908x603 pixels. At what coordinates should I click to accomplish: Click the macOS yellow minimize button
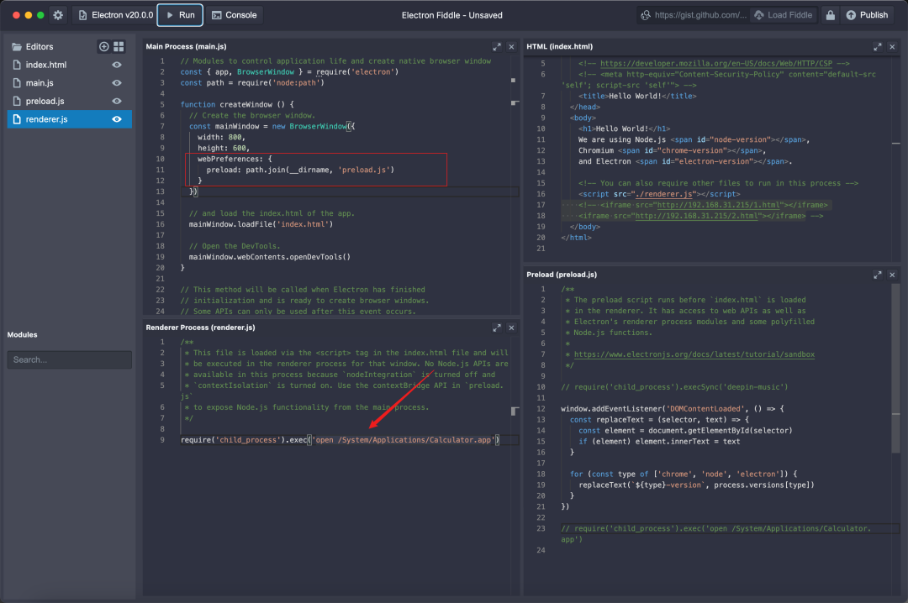point(29,15)
